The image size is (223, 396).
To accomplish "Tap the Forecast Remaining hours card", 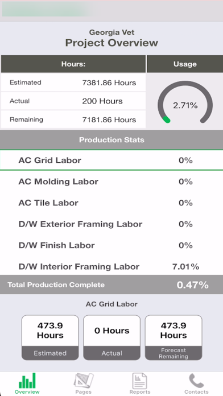I will pos(174,337).
